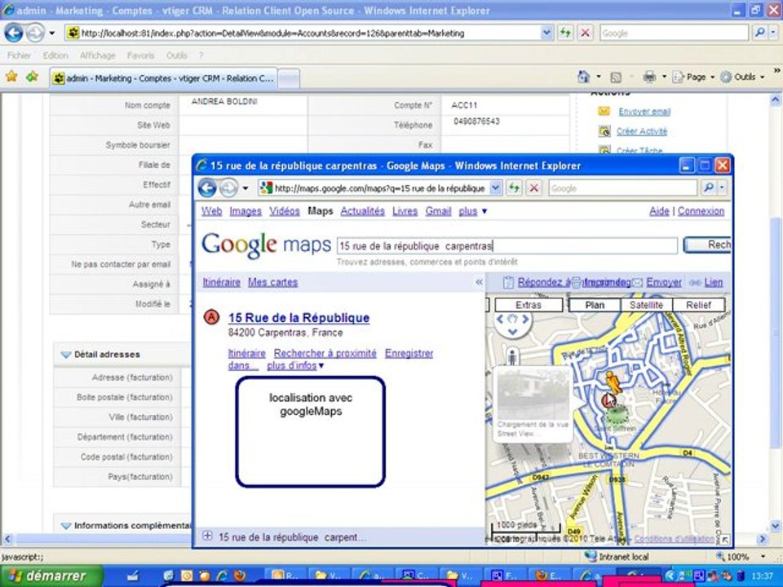The height and width of the screenshot is (587, 783).
Task: Open the Extras map button
Action: [x=529, y=305]
